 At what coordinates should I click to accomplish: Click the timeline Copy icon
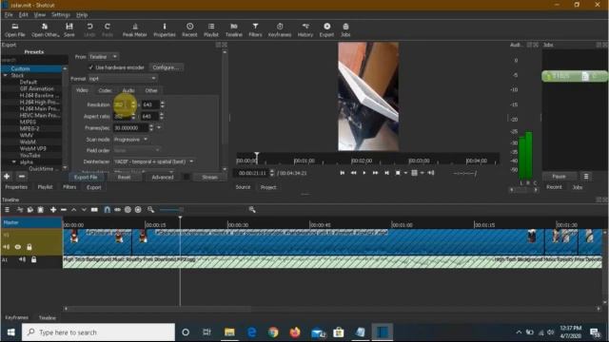[x=30, y=210]
